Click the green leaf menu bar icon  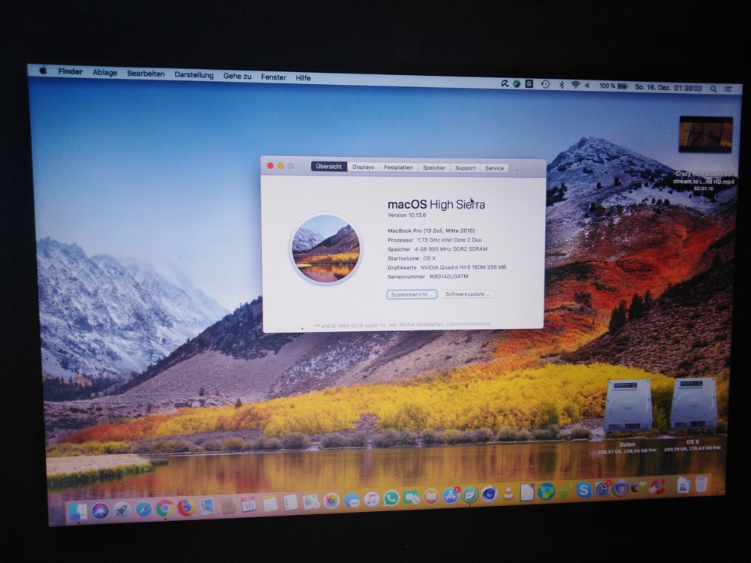pyautogui.click(x=517, y=84)
